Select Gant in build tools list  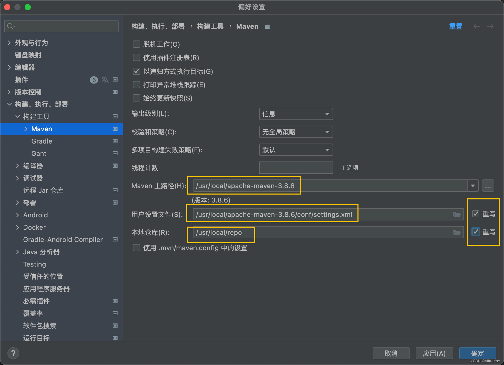[x=39, y=154]
